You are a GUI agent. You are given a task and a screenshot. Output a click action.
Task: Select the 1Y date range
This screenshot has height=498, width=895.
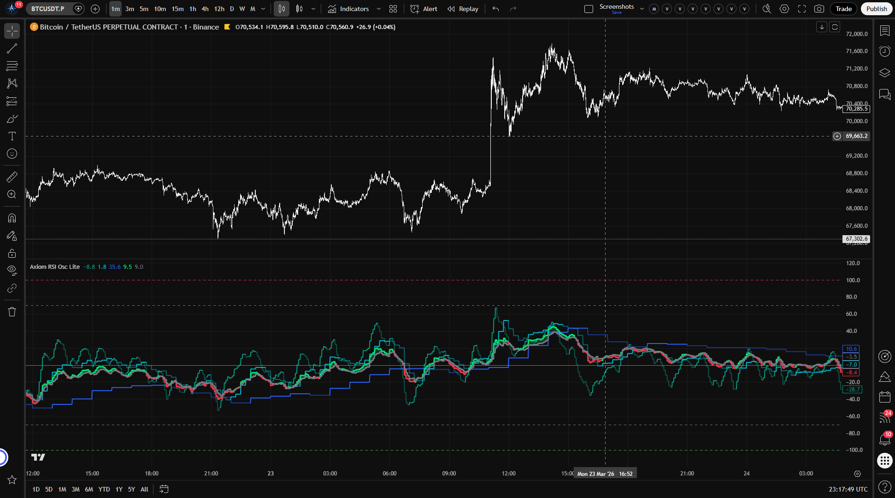pos(119,489)
